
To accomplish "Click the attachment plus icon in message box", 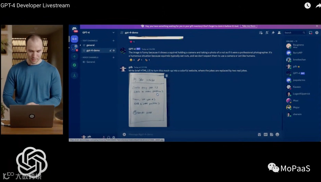I will 124,134.
